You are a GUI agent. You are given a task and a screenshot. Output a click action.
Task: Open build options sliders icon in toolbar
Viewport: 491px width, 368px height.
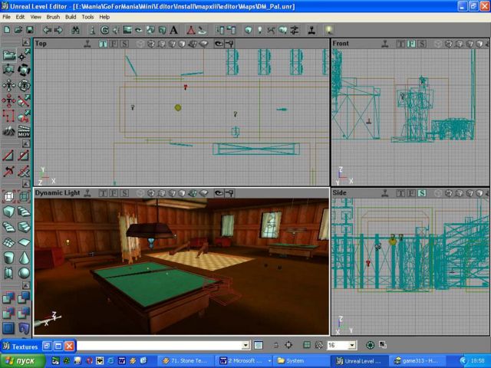pos(295,30)
